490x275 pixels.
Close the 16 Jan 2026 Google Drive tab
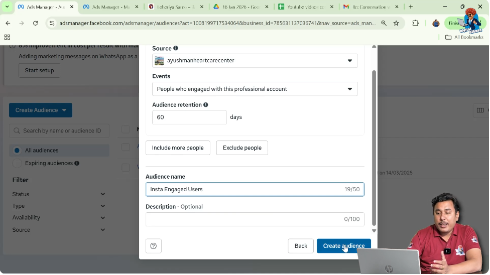pos(267,7)
